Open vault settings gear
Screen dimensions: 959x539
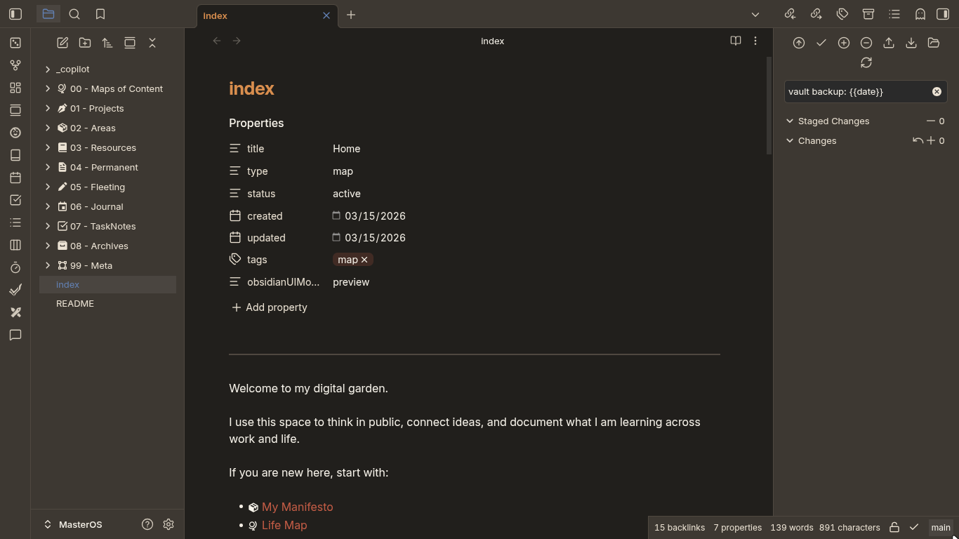tap(168, 524)
